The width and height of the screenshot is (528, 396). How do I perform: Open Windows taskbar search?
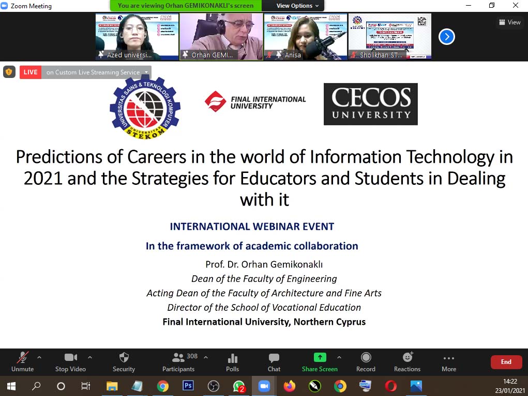(x=36, y=386)
